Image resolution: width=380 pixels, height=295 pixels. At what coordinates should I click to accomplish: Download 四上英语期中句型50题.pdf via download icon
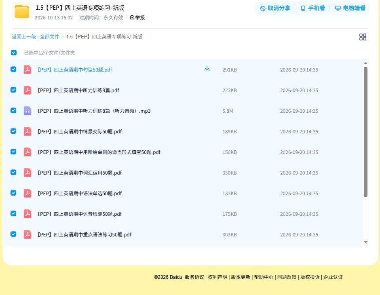point(207,69)
